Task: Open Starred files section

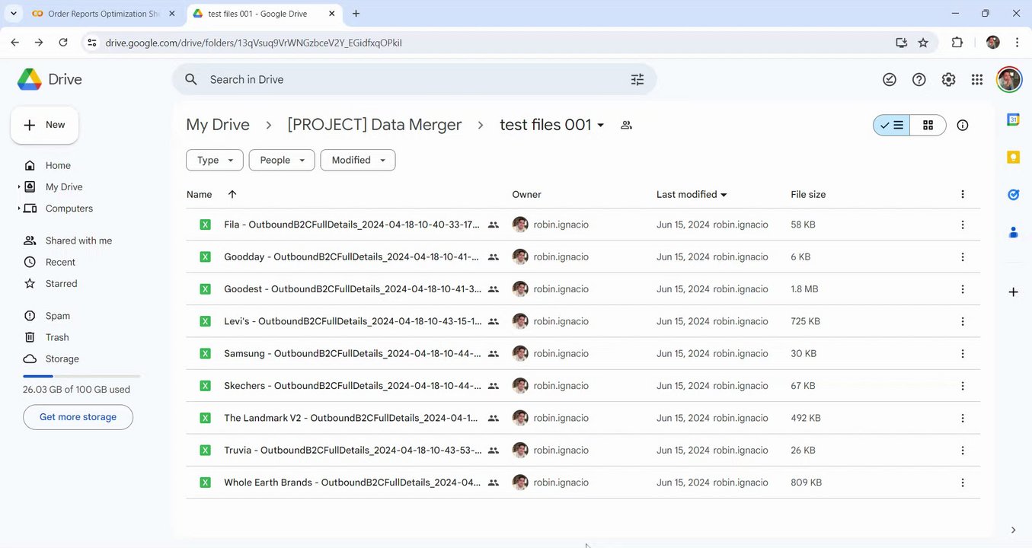Action: [x=61, y=283]
